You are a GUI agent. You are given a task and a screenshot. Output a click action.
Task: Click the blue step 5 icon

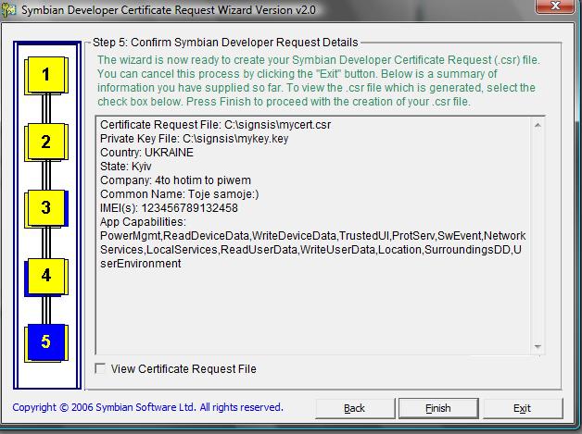coord(45,342)
